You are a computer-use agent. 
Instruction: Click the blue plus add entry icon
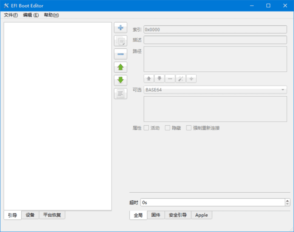click(120, 28)
